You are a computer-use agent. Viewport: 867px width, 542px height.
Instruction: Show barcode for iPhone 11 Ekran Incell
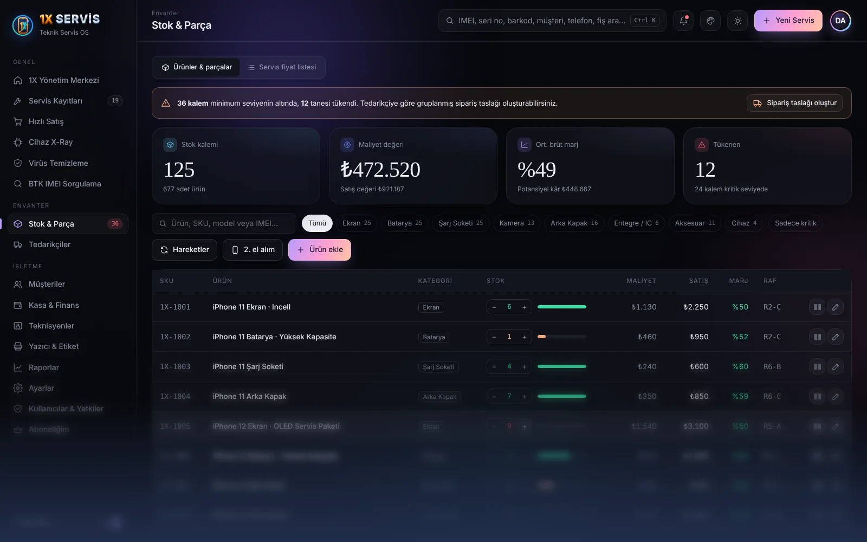(x=817, y=307)
